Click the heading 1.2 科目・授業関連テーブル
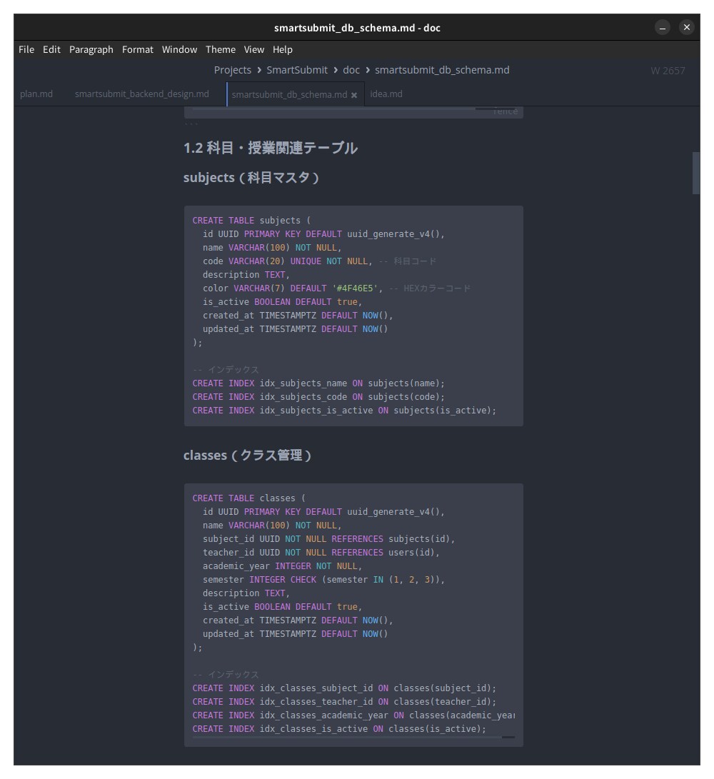 point(271,148)
